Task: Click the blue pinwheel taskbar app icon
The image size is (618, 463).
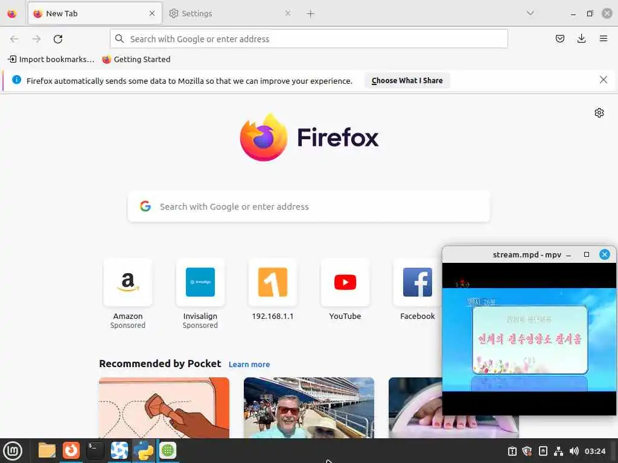Action: (119, 450)
